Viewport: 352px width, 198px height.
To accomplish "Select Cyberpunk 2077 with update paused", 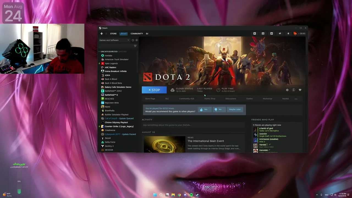I will pyautogui.click(x=120, y=134).
